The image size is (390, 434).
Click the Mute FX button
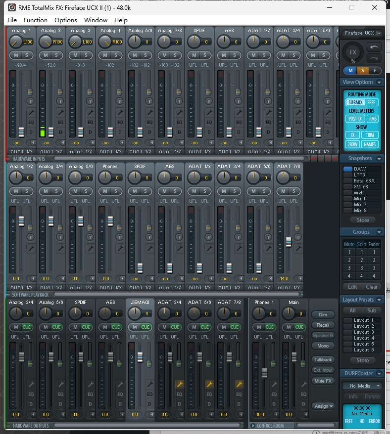[x=323, y=381]
